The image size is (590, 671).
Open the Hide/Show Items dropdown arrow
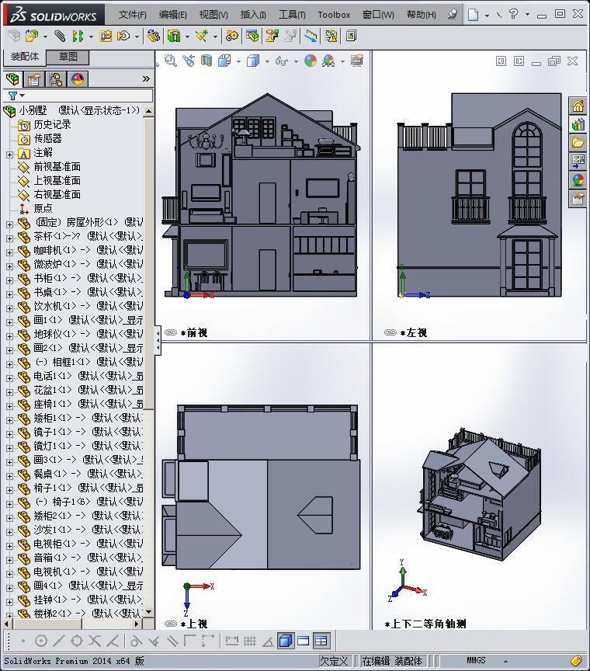296,61
